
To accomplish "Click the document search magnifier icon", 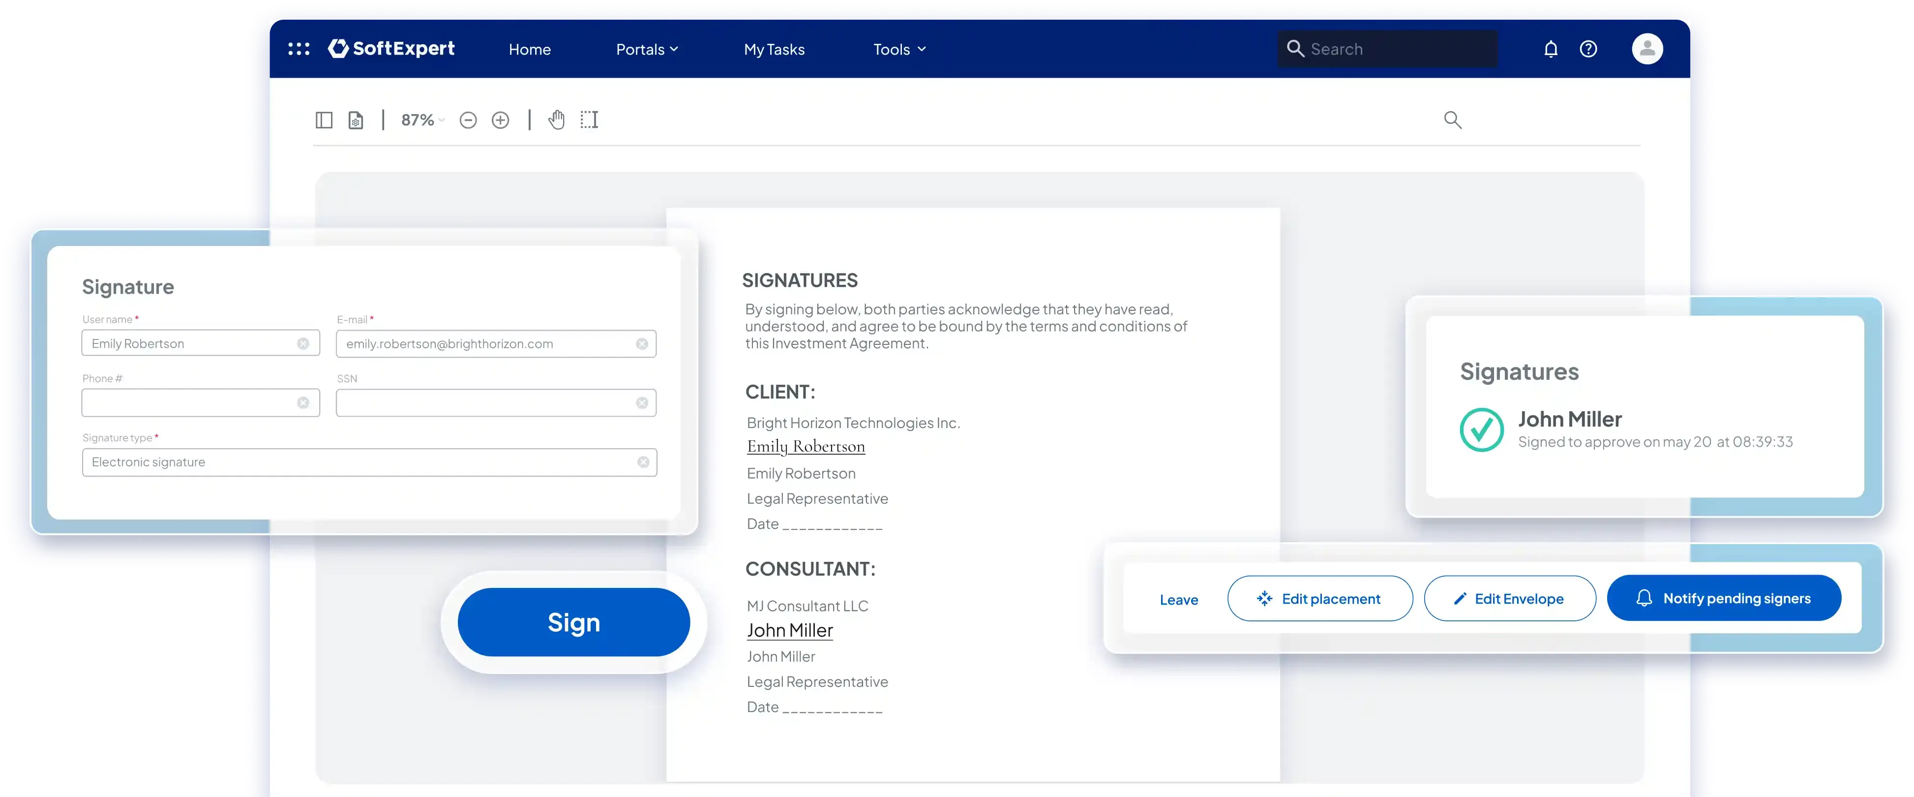I will 1453,120.
